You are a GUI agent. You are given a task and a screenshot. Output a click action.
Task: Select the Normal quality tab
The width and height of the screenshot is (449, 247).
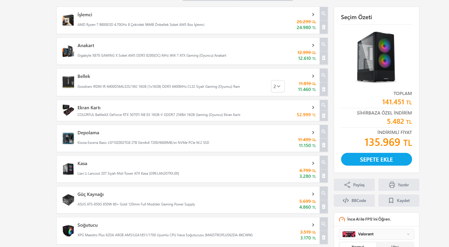click(x=358, y=245)
